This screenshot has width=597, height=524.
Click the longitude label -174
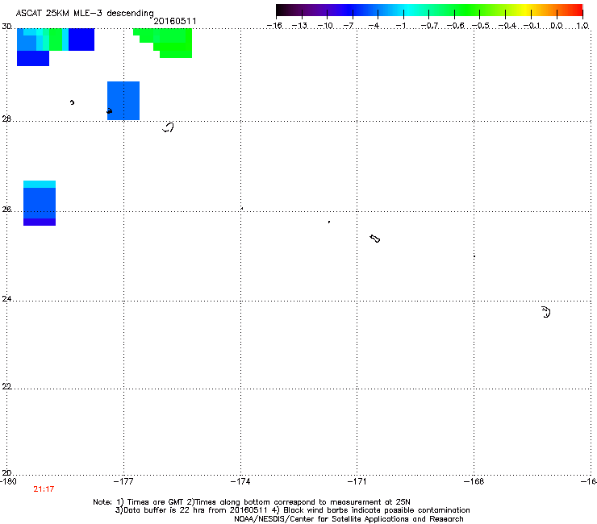(x=240, y=481)
